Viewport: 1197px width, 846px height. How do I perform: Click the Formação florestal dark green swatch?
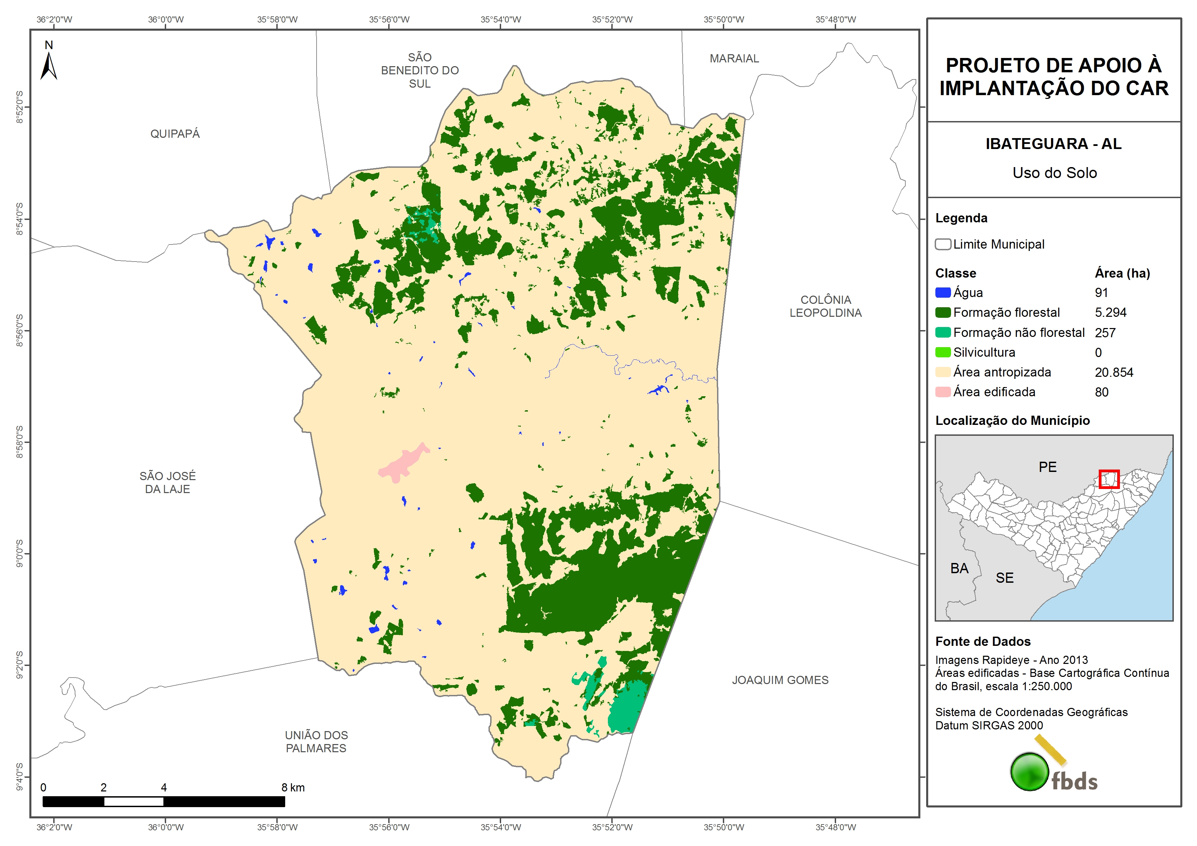[x=943, y=312]
